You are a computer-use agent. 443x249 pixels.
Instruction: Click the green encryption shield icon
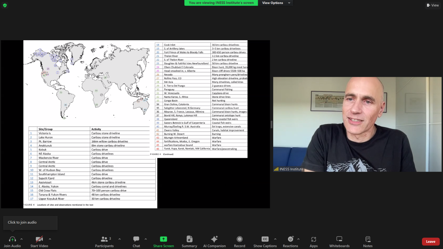pyautogui.click(x=5, y=5)
